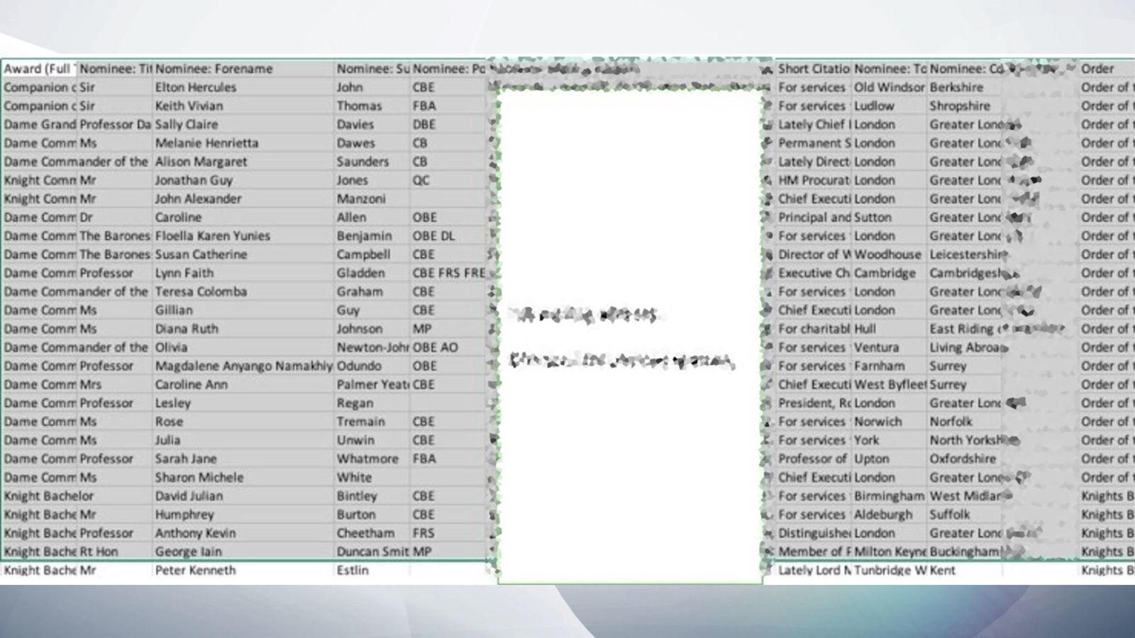The width and height of the screenshot is (1135, 638).
Task: Click the town cell 'Woodhouse'
Action: pos(890,254)
